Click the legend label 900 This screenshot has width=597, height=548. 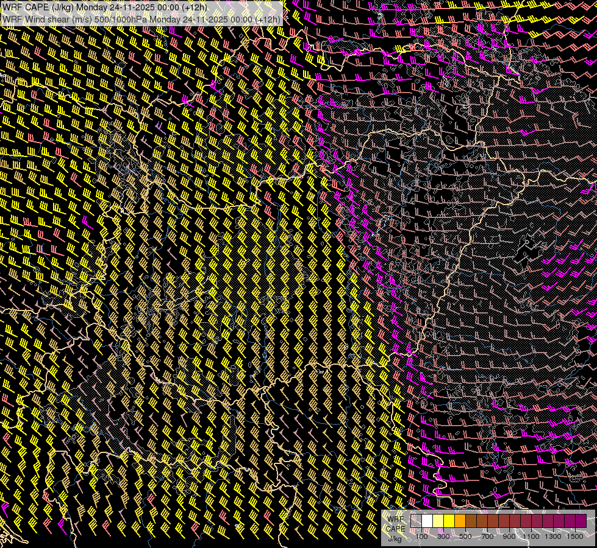(509, 536)
